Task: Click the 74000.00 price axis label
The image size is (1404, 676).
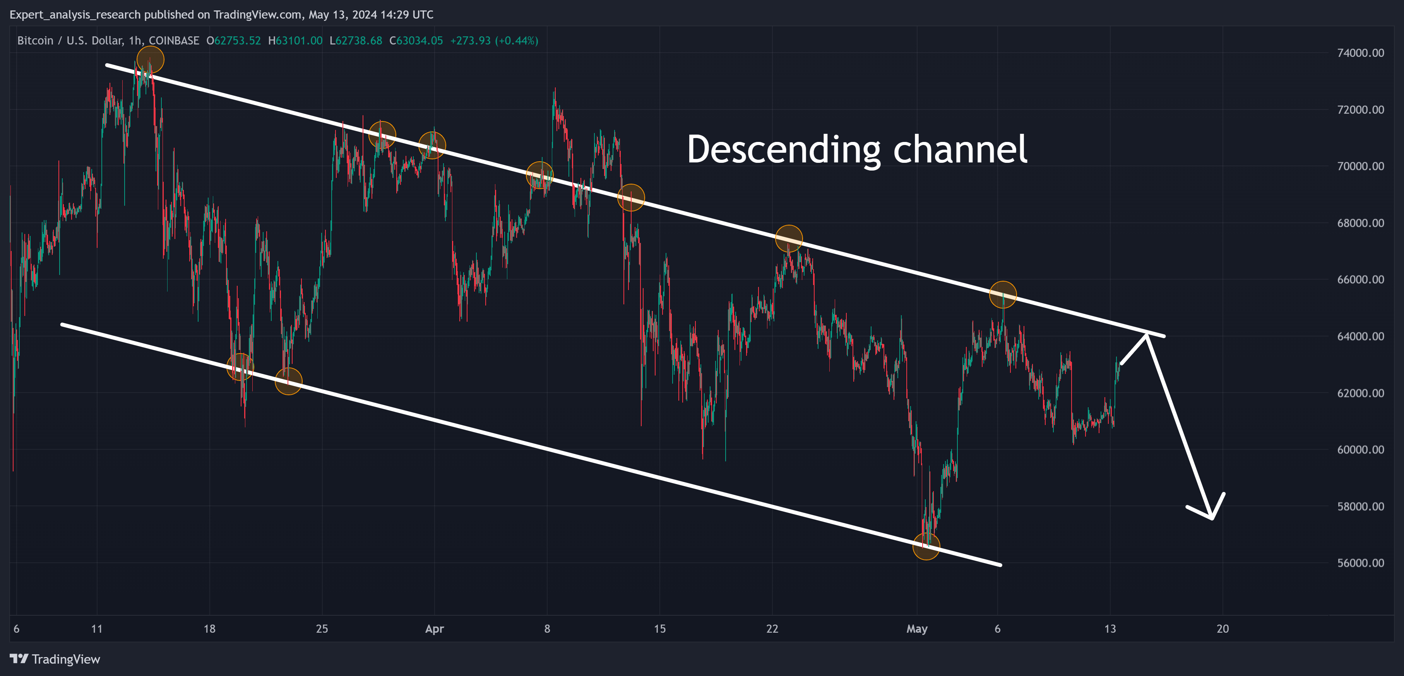Action: click(1360, 53)
